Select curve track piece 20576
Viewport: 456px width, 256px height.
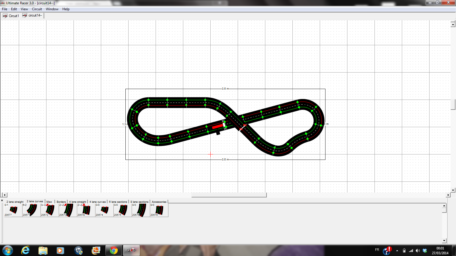tap(141, 210)
